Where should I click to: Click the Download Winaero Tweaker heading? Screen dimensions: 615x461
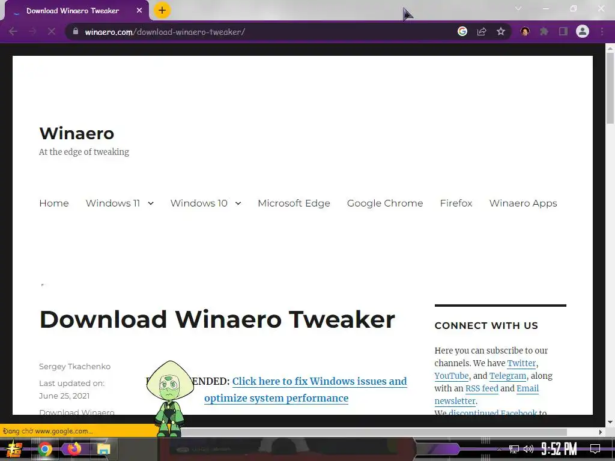(217, 319)
